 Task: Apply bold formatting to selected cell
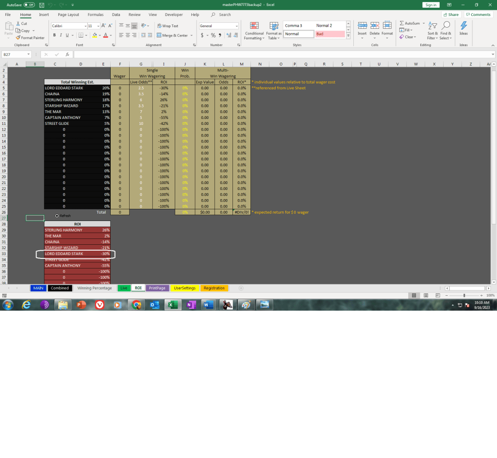54,35
